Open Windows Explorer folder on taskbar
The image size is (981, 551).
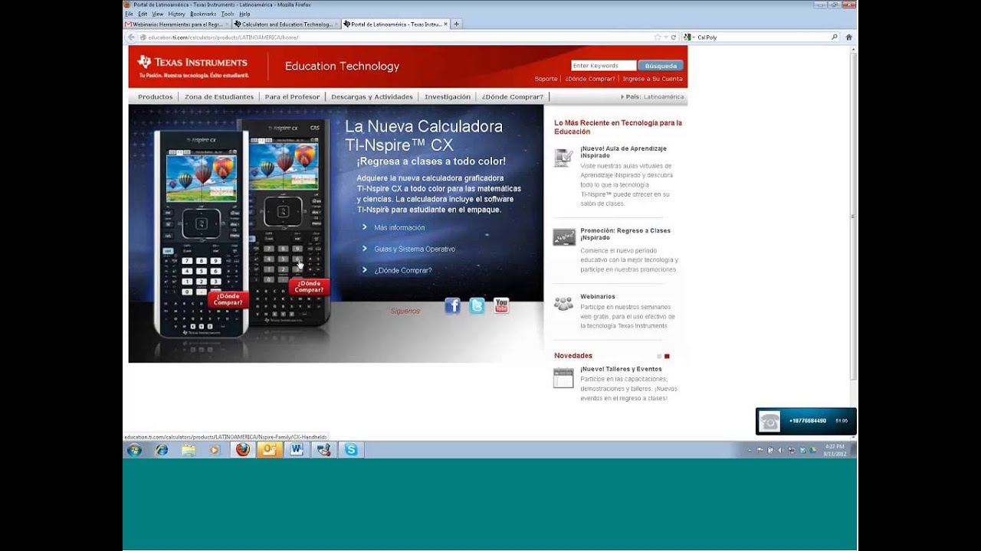[189, 450]
